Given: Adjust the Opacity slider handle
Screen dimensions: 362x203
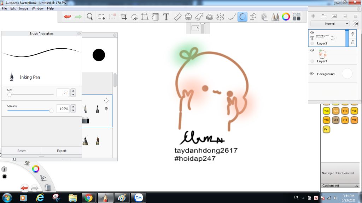Looking at the screenshot, I should click(x=51, y=111).
